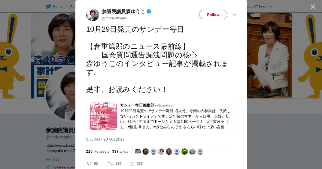The height and width of the screenshot is (169, 322).
Task: Follow @moriyukogiin with the Follow button
Action: [x=213, y=14]
